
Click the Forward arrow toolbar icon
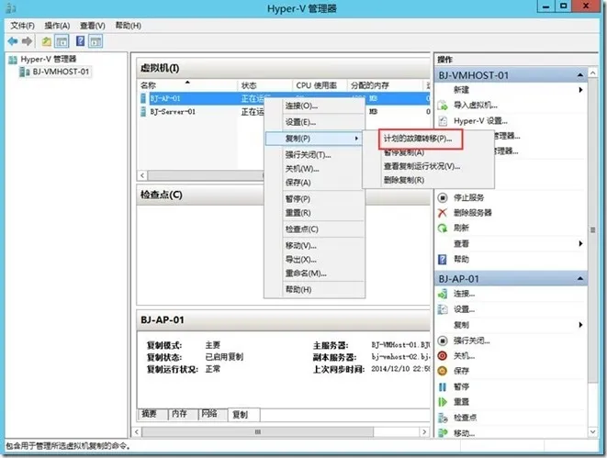(27, 41)
